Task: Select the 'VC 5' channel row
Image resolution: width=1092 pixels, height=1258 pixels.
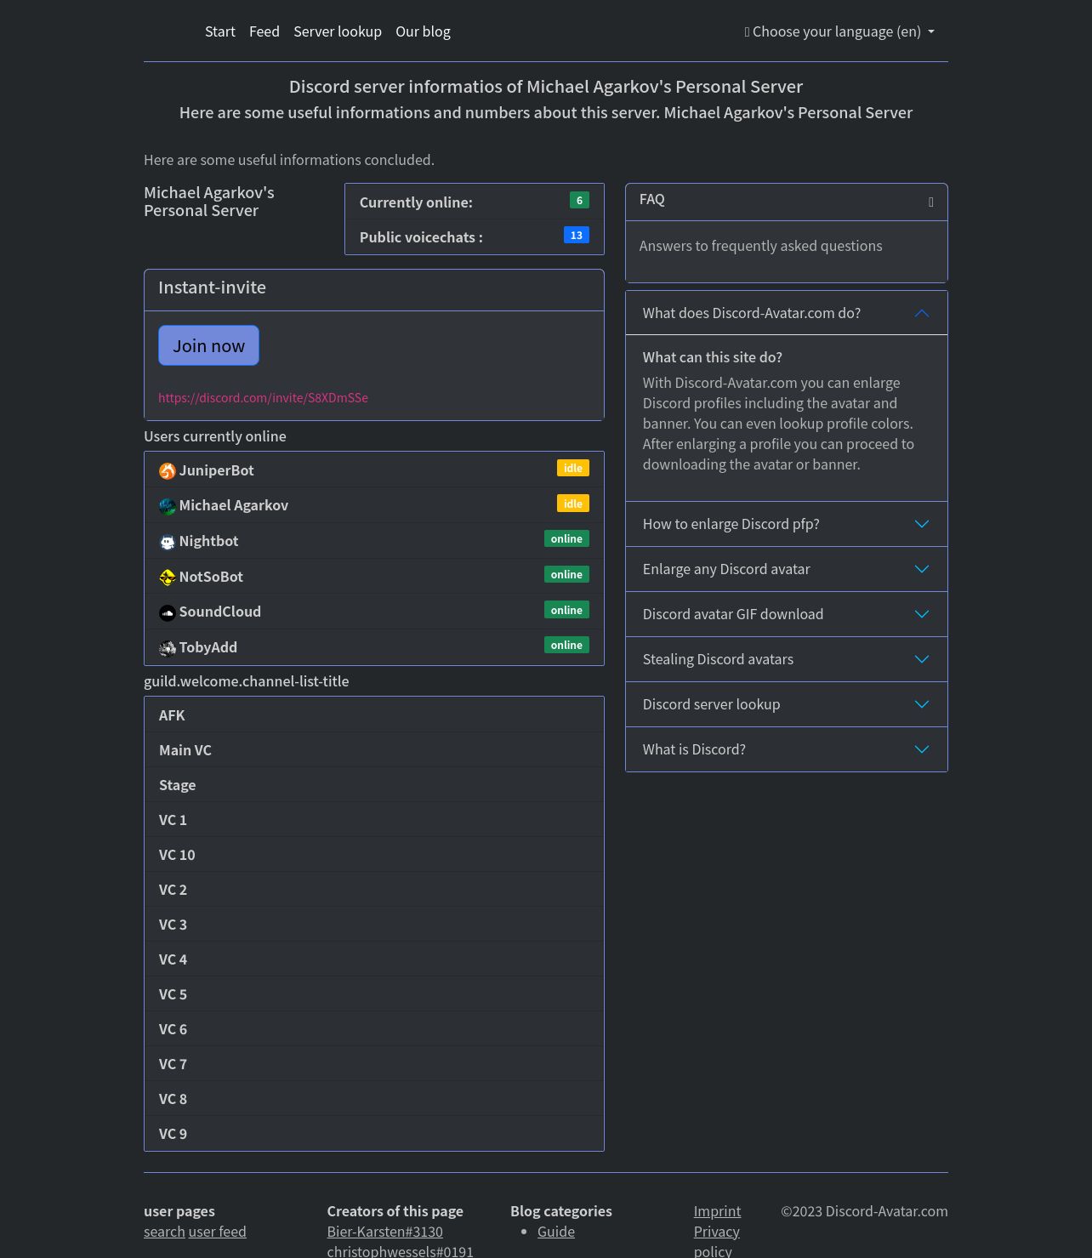Action: click(x=374, y=994)
